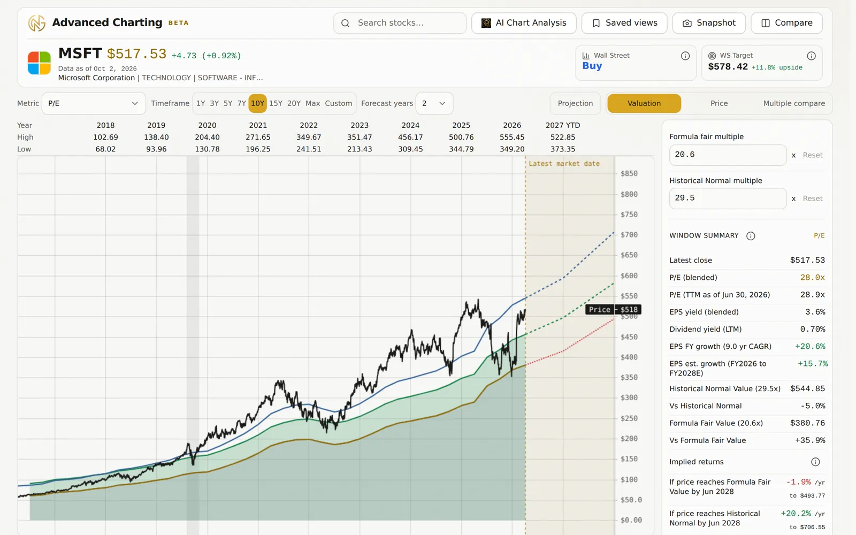Click the Search stocks input field
This screenshot has height=535, width=856.
click(x=400, y=23)
